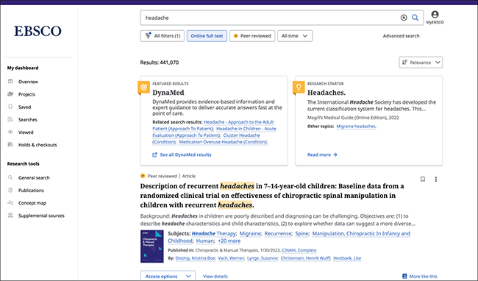Open the recurrent headaches article title
Screen dimensions: 478x281
click(x=272, y=196)
